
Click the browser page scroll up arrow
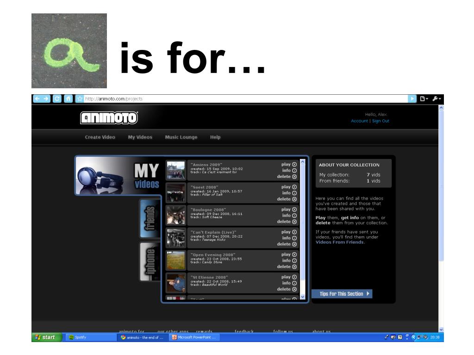pyautogui.click(x=441, y=107)
